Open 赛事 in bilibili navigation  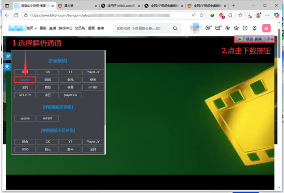[101, 28]
